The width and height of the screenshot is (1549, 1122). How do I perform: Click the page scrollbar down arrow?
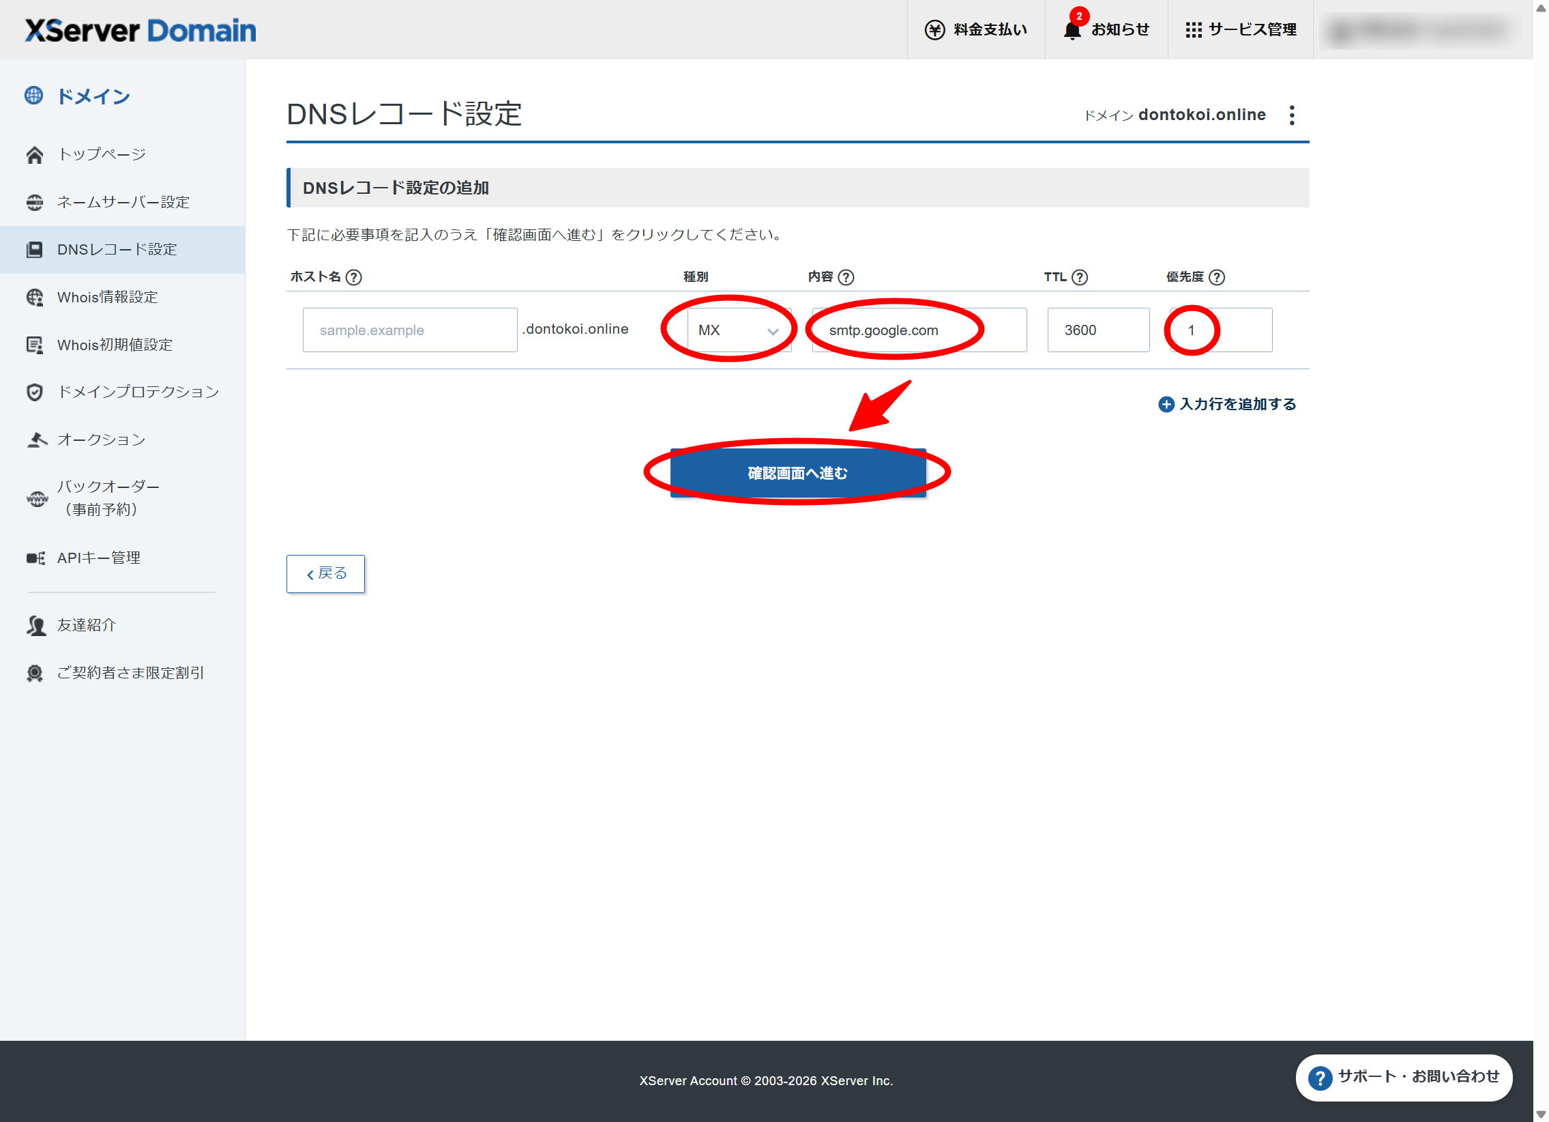[x=1541, y=1114]
